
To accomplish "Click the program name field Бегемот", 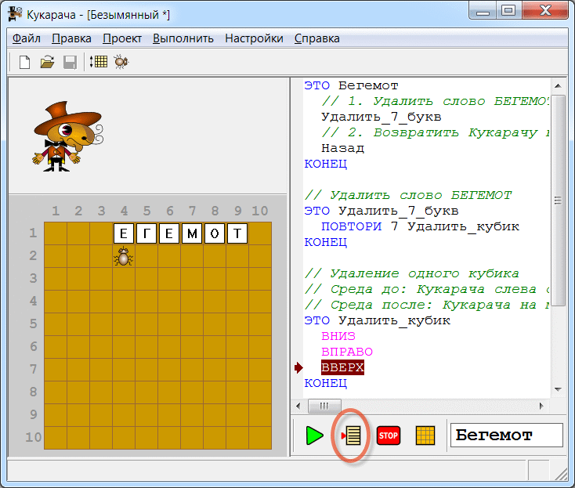I will click(506, 436).
